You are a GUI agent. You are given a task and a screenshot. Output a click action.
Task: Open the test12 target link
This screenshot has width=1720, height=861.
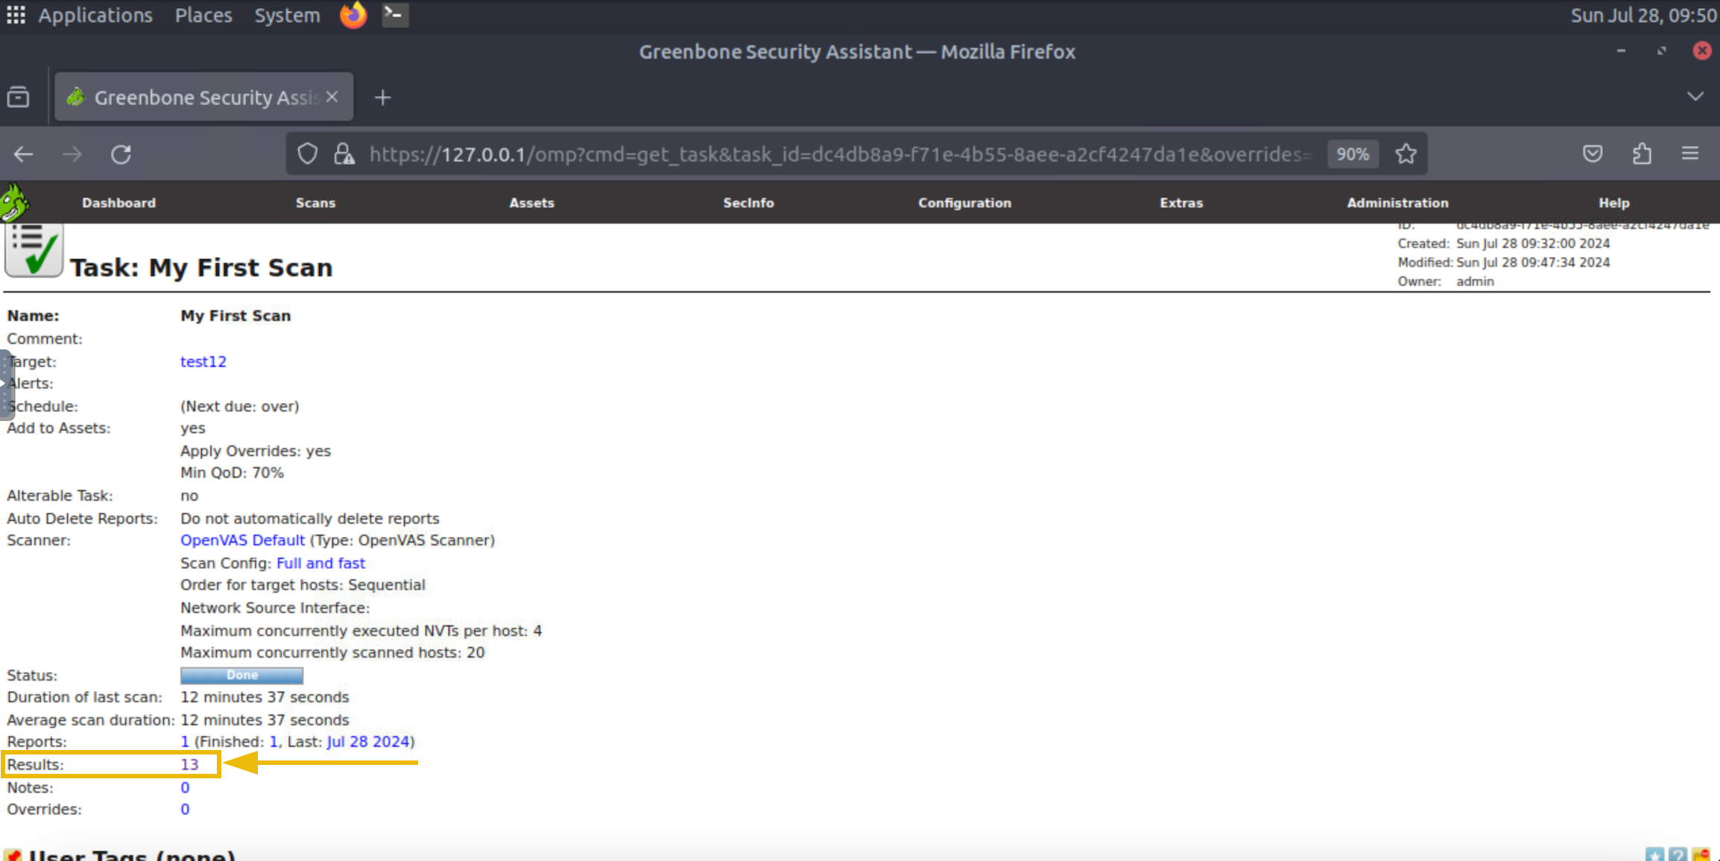[203, 361]
